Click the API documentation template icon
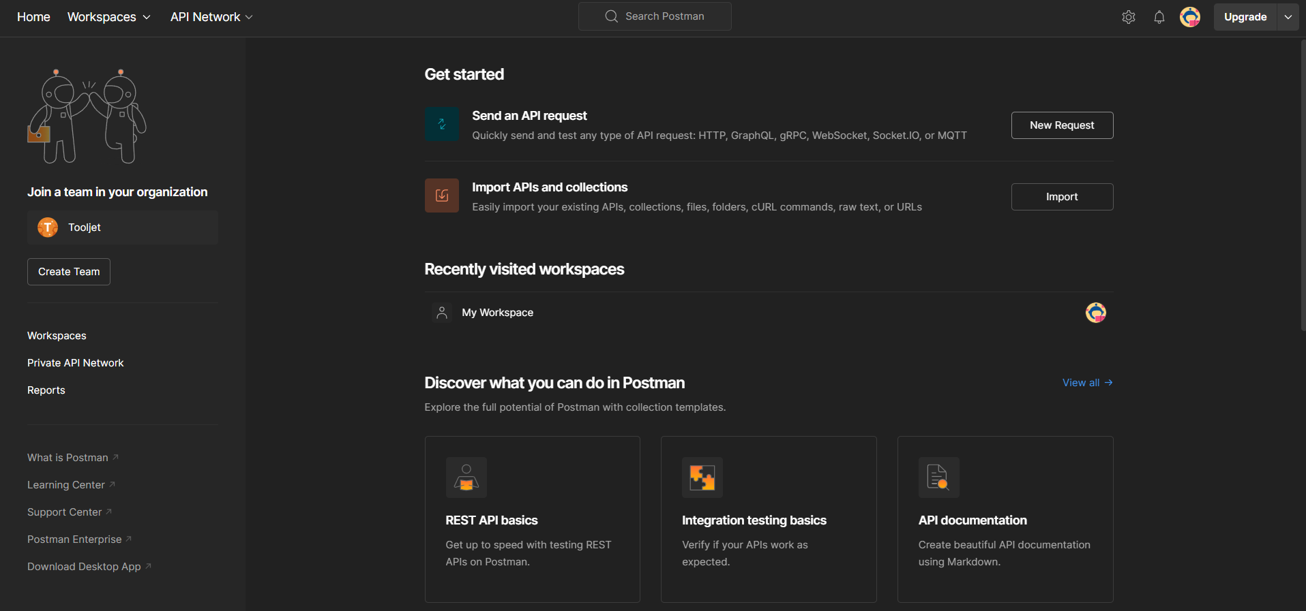Image resolution: width=1306 pixels, height=611 pixels. (x=938, y=477)
